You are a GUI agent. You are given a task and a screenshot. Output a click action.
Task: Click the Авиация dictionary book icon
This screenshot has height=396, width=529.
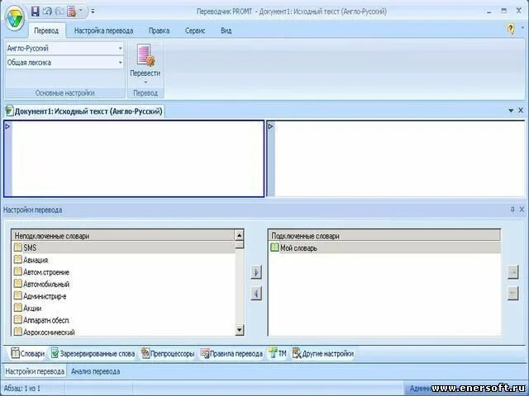click(18, 260)
